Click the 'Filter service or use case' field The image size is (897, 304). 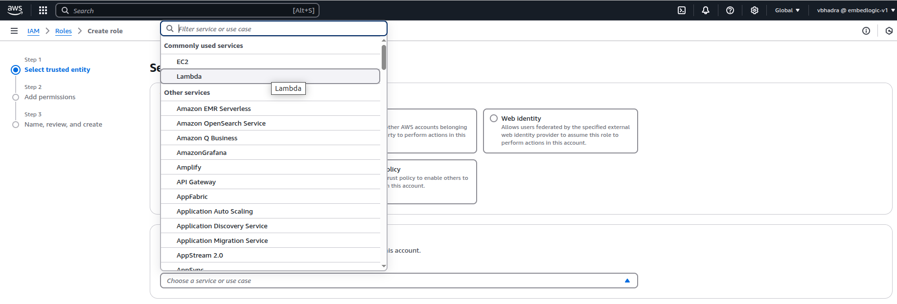click(279, 29)
